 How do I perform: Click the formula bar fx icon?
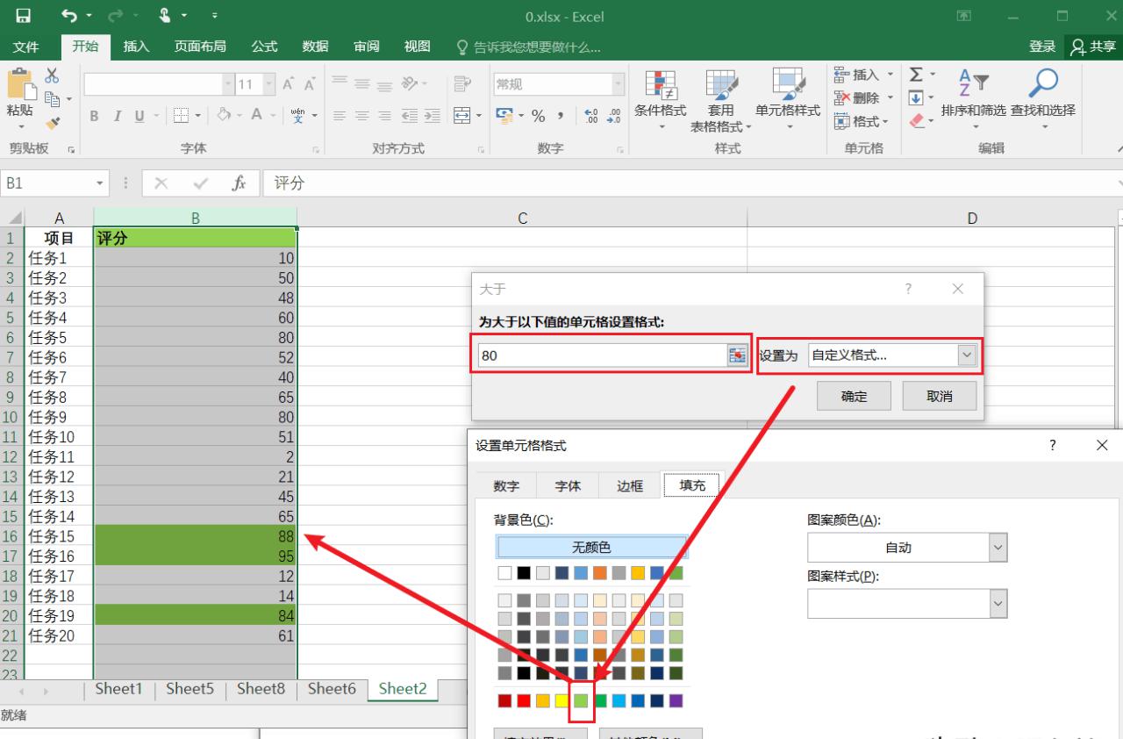coord(239,183)
